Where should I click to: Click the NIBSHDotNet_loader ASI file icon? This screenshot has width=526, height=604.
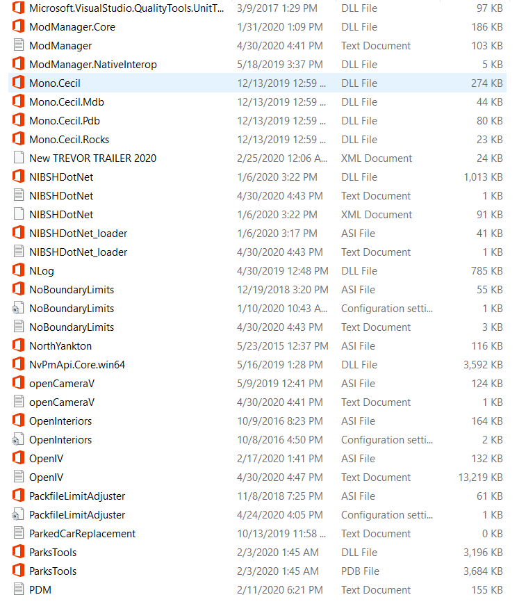18,233
